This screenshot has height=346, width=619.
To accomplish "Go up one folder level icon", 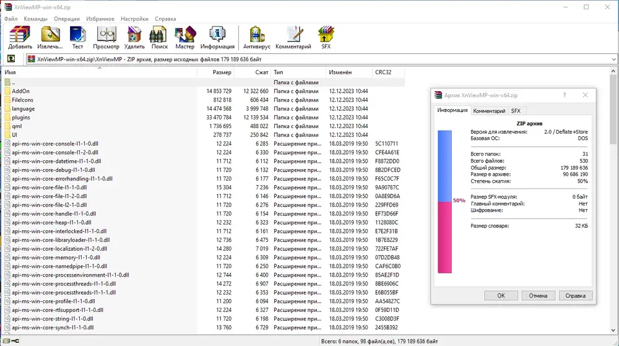I will point(11,59).
